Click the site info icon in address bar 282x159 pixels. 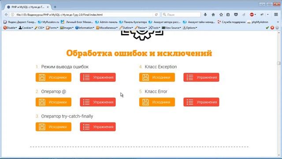pos(13,15)
